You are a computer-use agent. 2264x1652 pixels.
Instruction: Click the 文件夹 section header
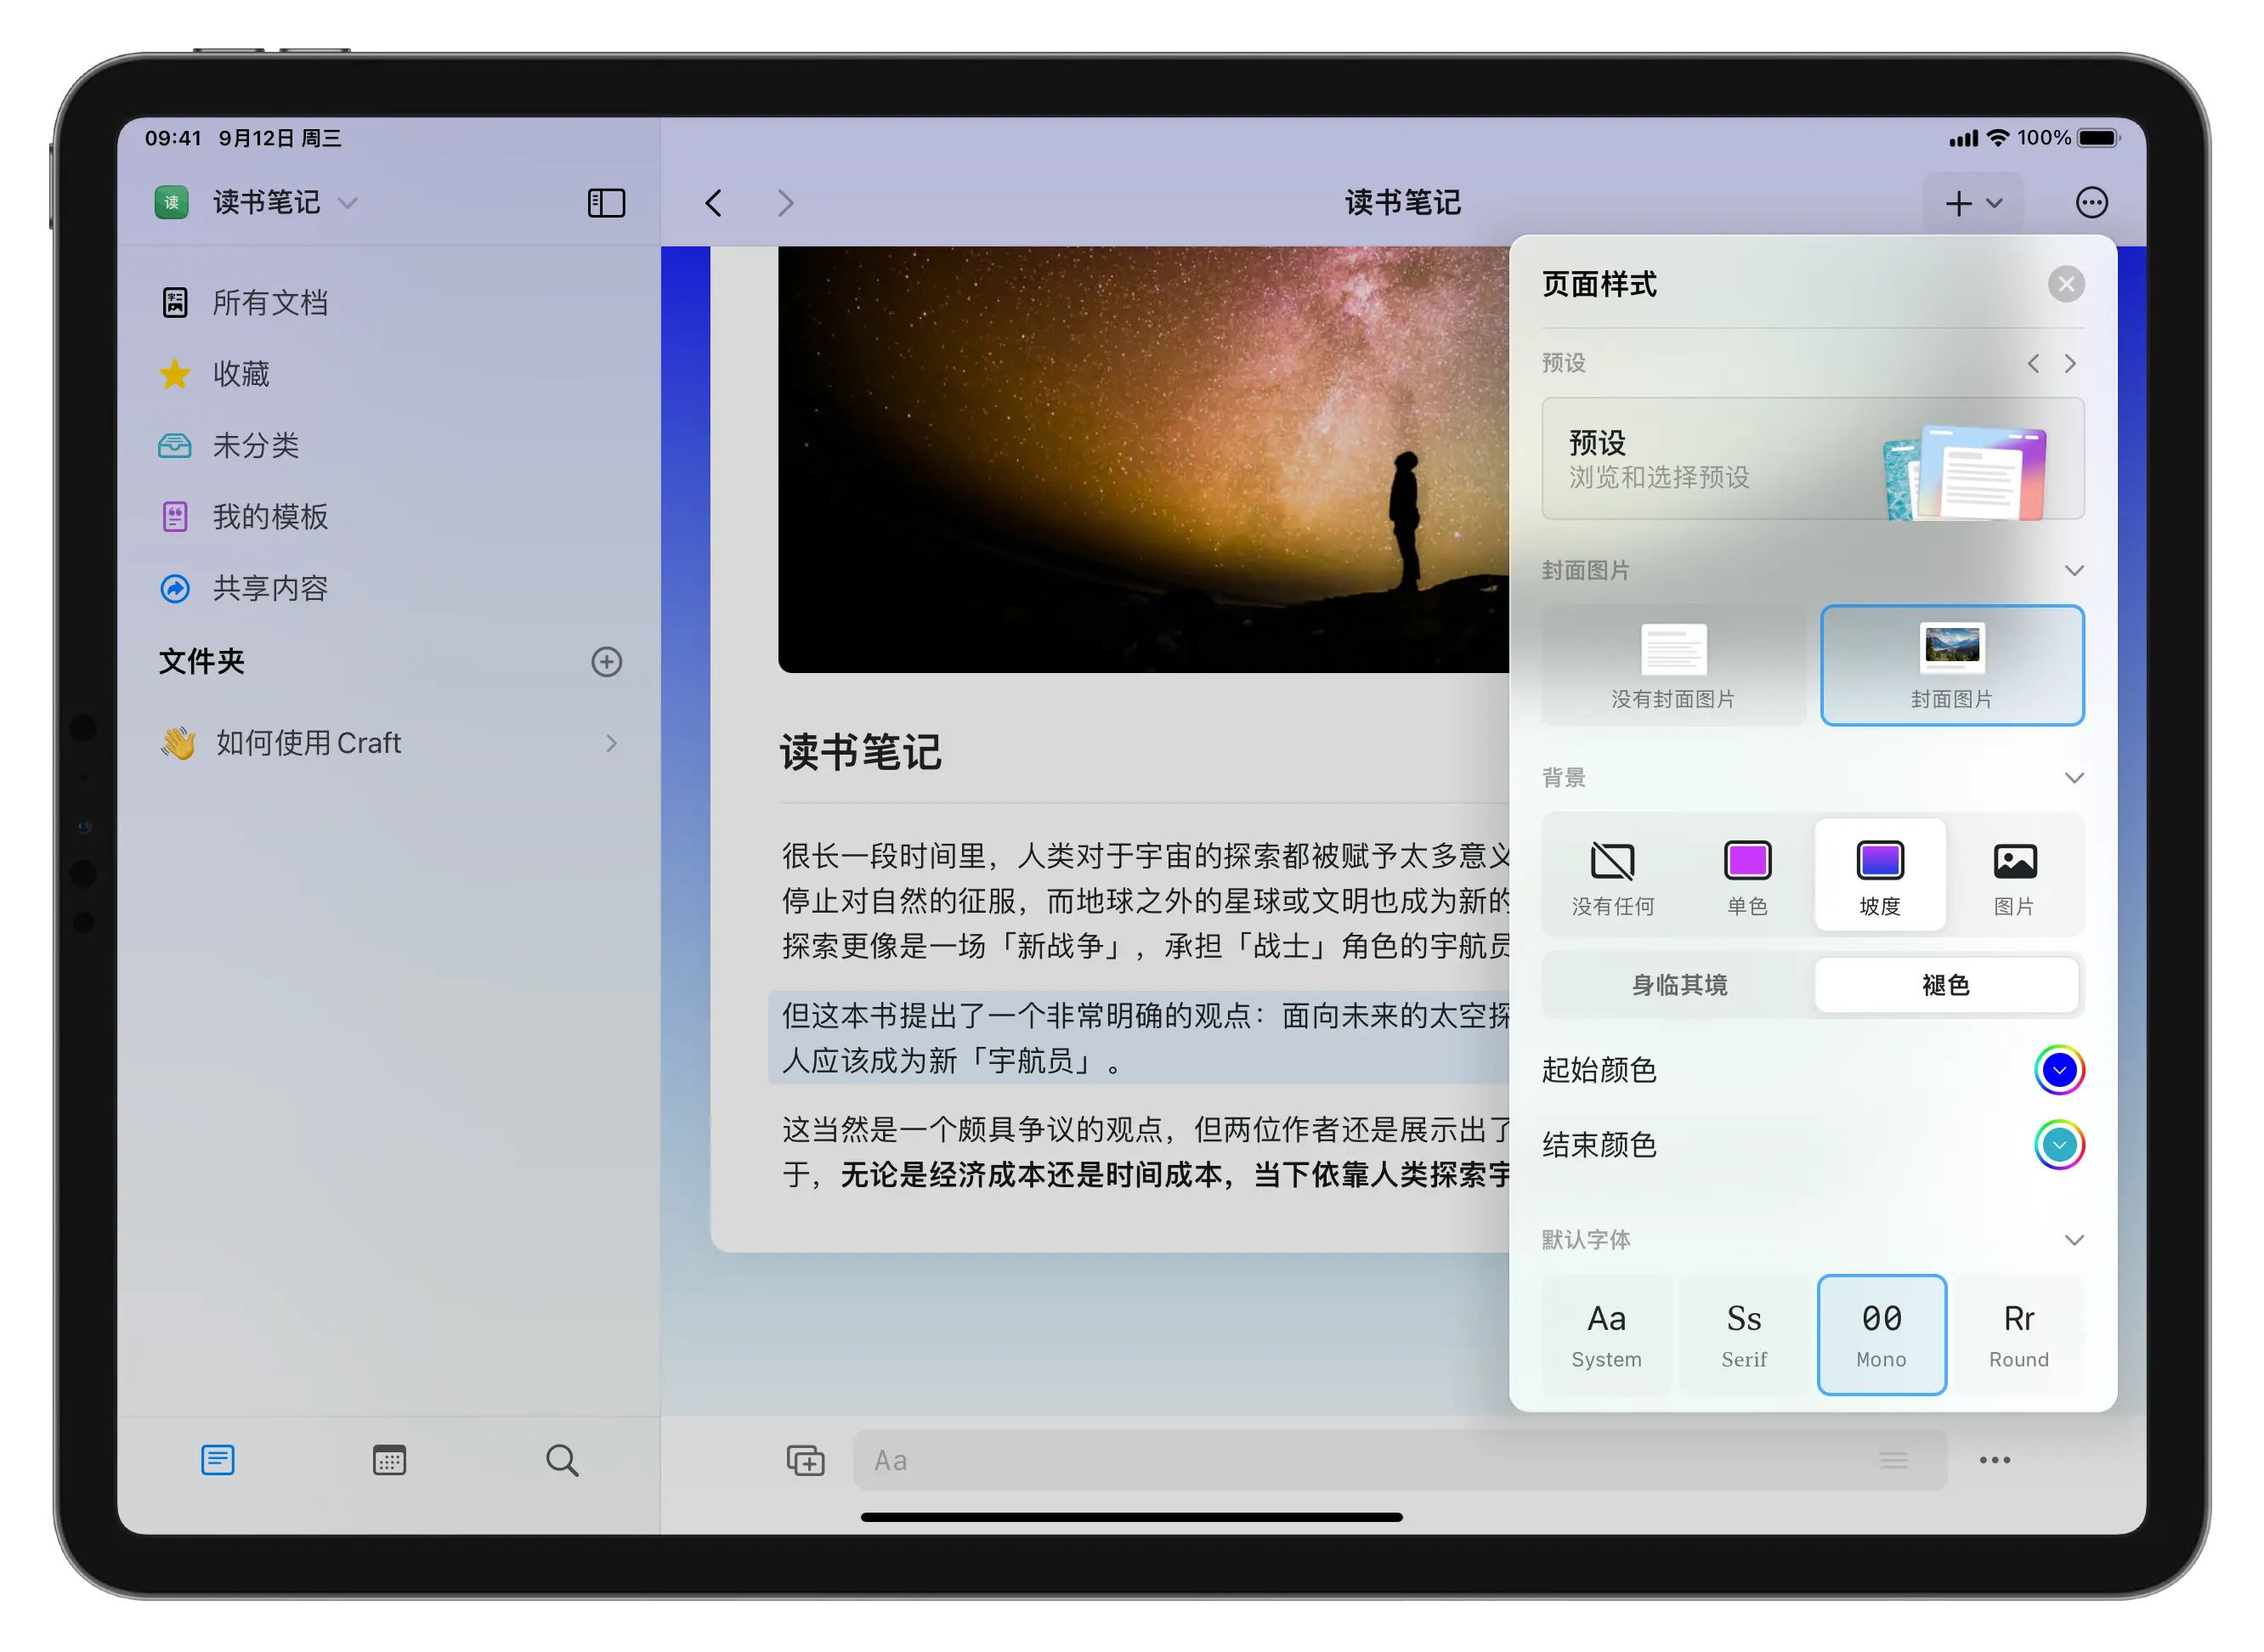(x=201, y=662)
